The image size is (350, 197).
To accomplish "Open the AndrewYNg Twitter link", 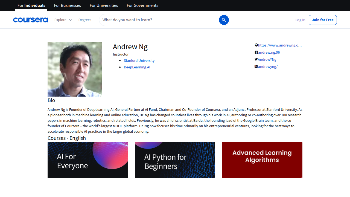I will pos(267,59).
